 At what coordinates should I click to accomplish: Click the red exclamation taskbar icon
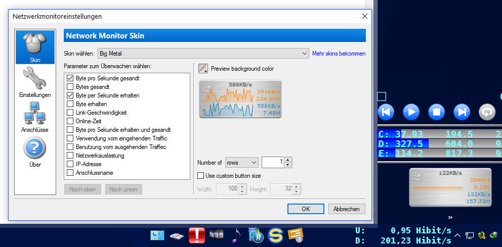(x=196, y=235)
